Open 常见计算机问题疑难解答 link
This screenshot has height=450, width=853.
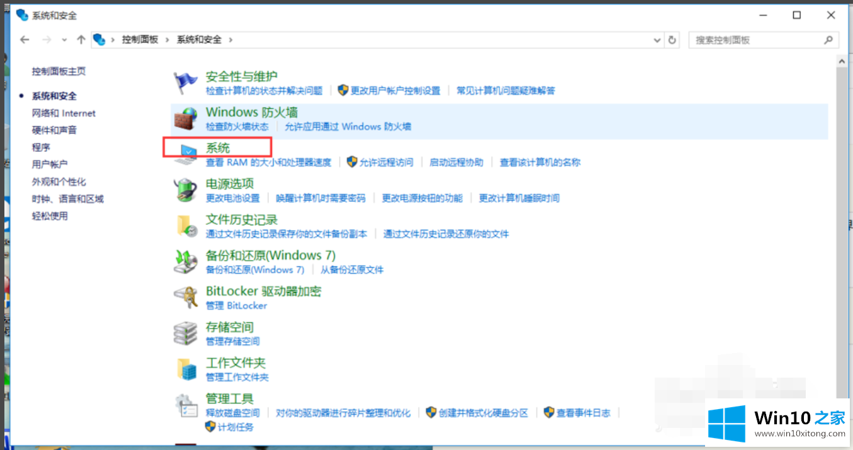[506, 91]
